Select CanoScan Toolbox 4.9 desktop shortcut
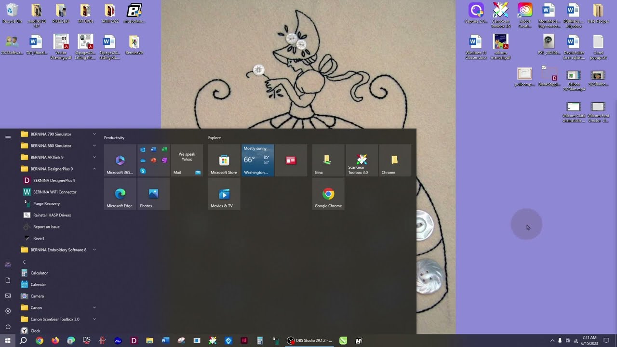 [x=500, y=15]
